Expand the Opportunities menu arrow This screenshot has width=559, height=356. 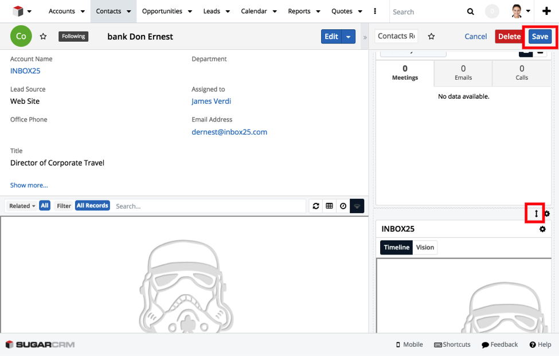pyautogui.click(x=190, y=11)
